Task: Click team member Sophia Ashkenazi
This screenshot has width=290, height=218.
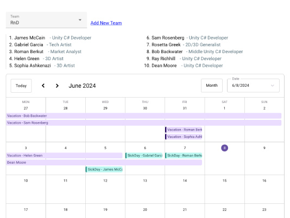Action: click(33, 66)
